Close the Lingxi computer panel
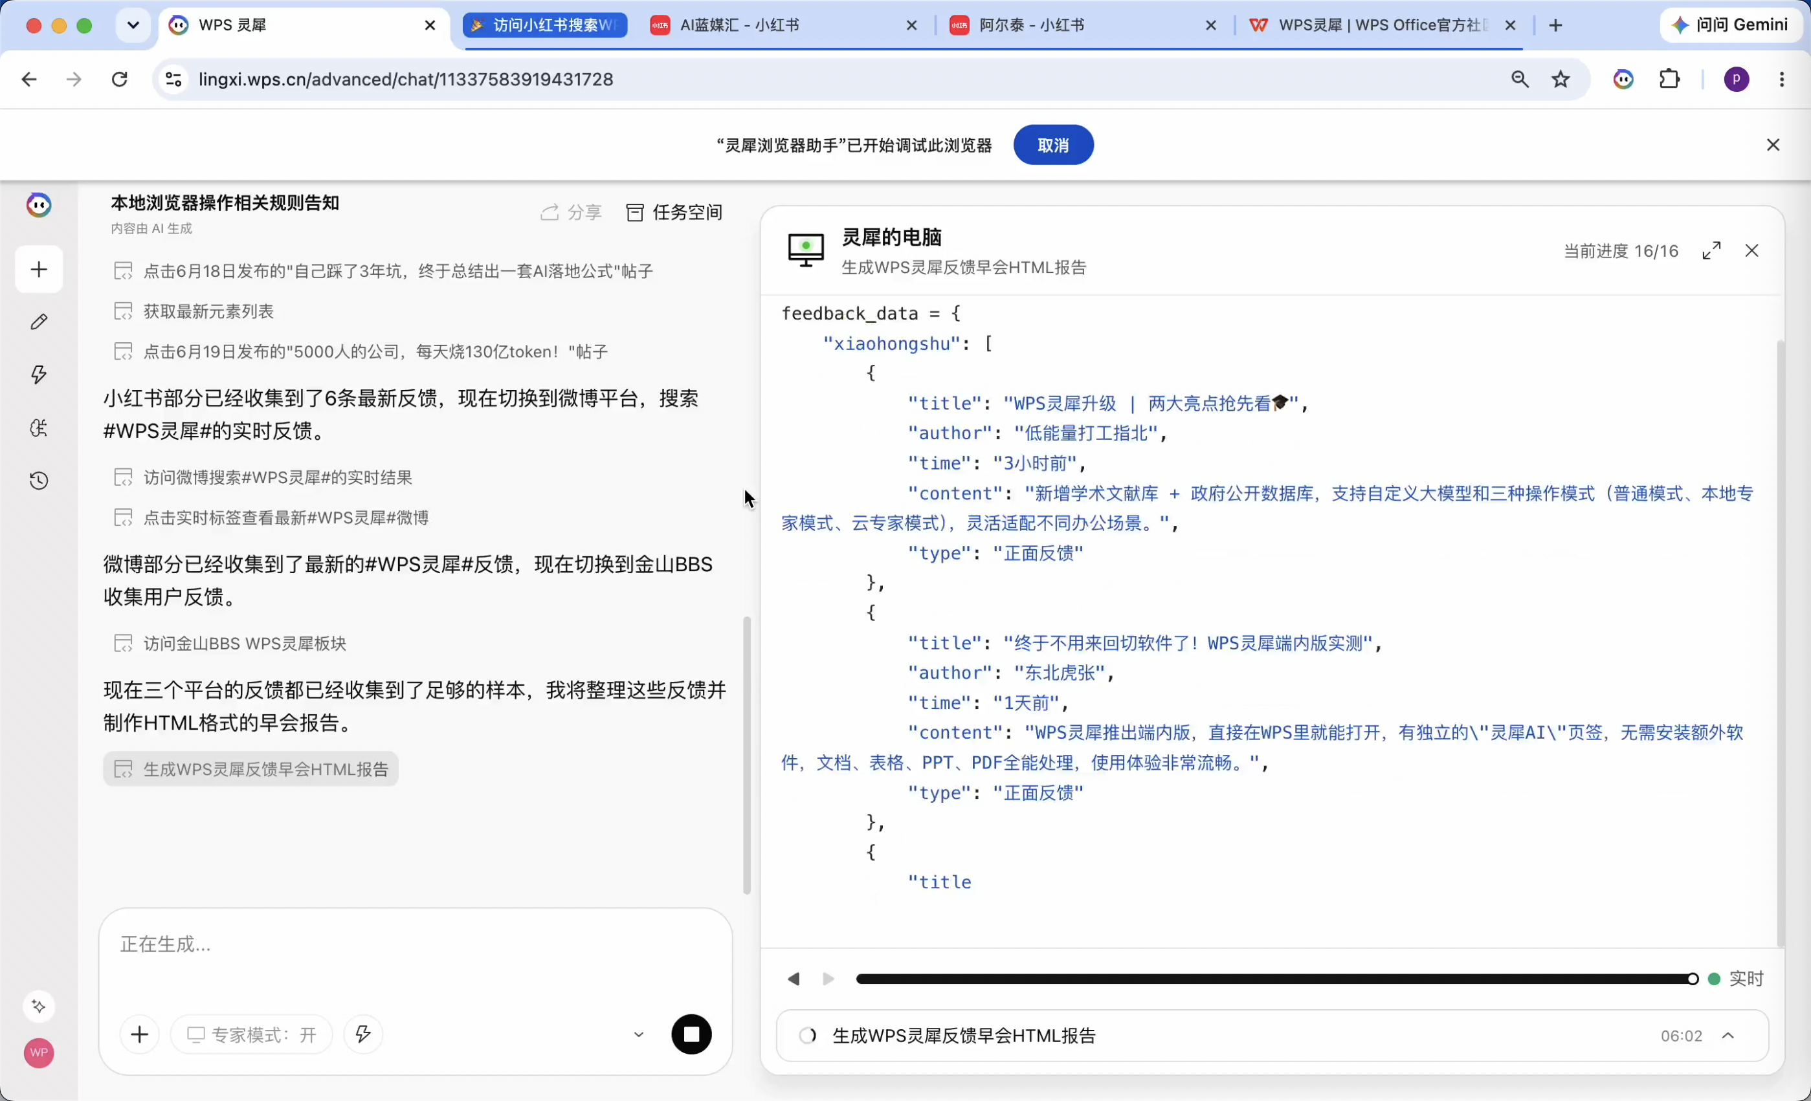This screenshot has height=1101, width=1811. pos(1751,251)
